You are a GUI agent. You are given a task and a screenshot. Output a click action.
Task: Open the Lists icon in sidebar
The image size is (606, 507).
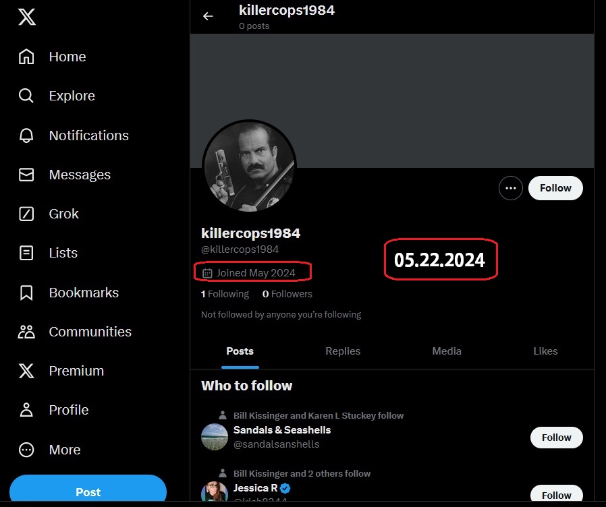26,253
